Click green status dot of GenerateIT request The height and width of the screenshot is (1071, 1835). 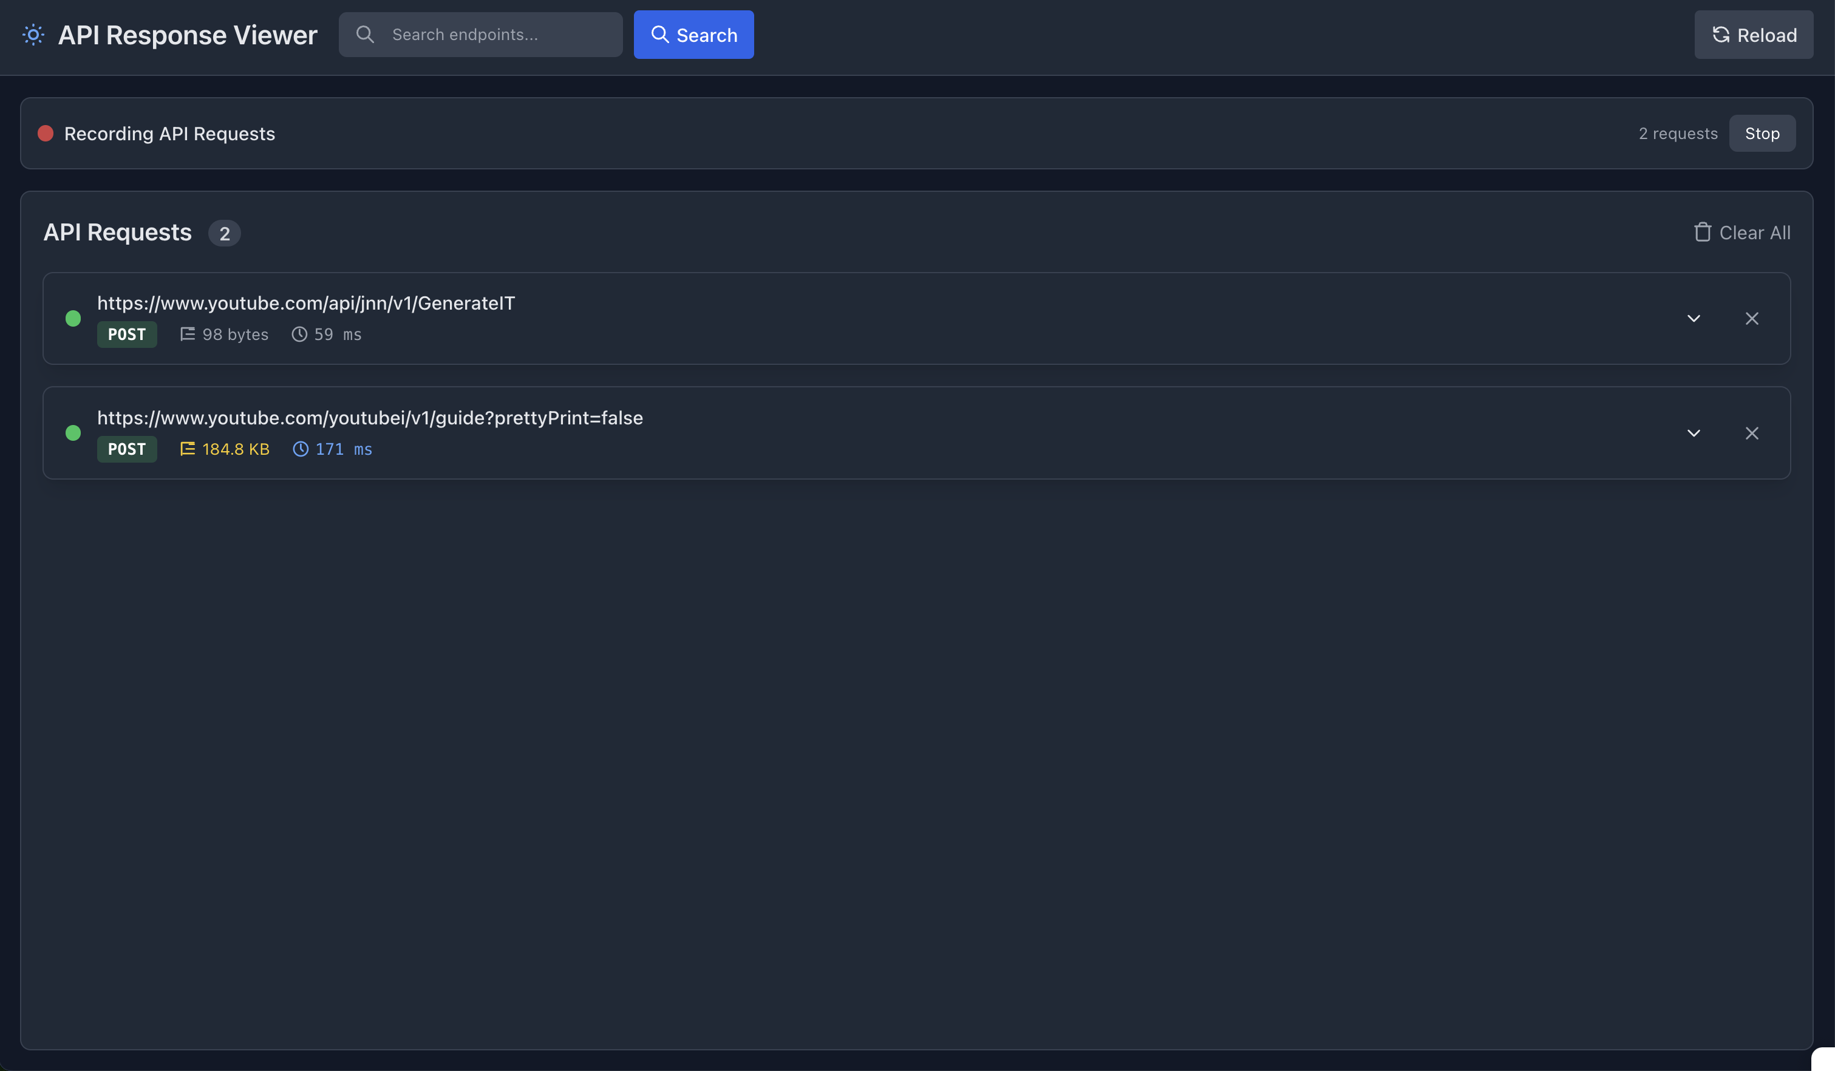point(73,318)
